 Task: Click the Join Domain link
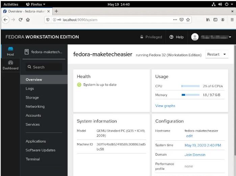[x=195, y=155]
